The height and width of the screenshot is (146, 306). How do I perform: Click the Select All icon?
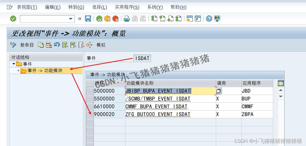click(x=65, y=45)
